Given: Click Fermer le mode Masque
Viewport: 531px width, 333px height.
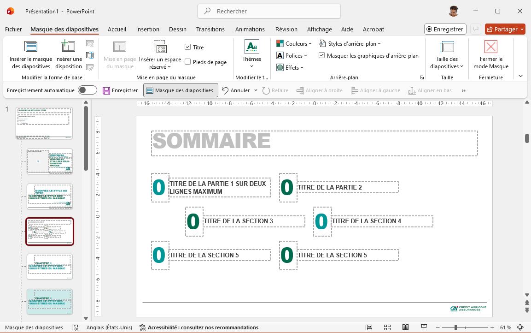Looking at the screenshot, I should click(x=490, y=54).
